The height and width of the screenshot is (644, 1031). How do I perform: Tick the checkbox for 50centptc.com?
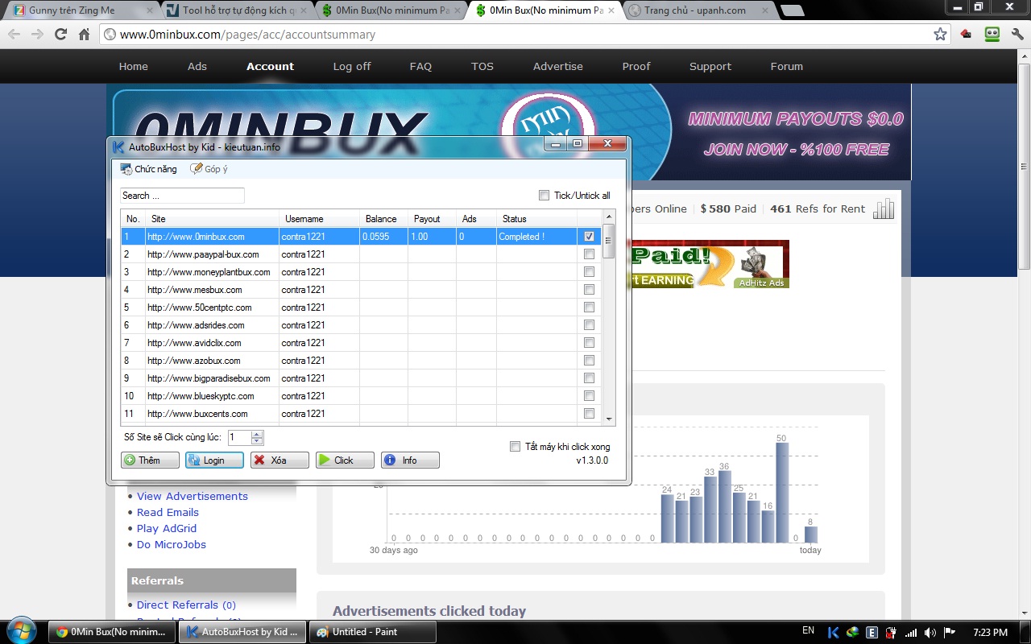coord(589,308)
